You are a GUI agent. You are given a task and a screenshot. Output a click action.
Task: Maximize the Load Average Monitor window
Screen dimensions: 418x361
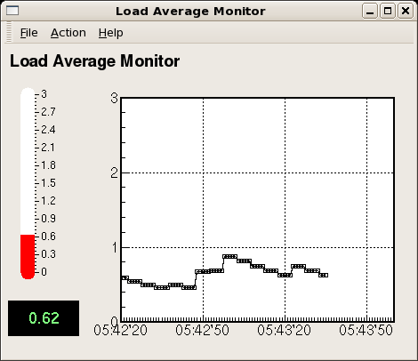coord(388,11)
